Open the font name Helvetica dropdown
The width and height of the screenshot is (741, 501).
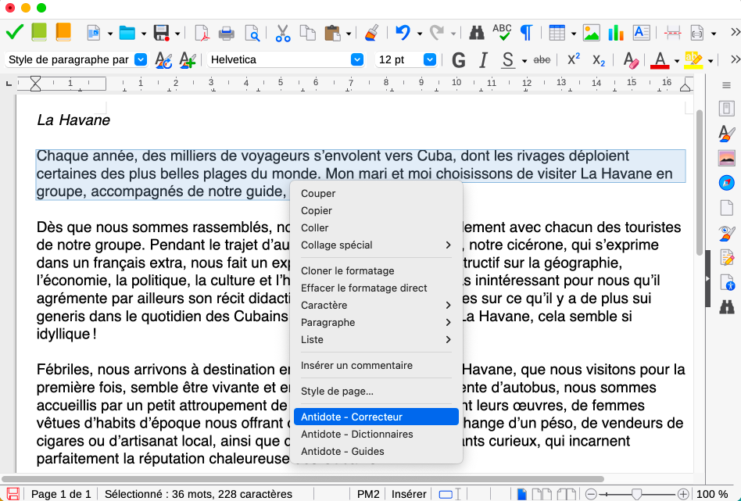click(x=357, y=59)
